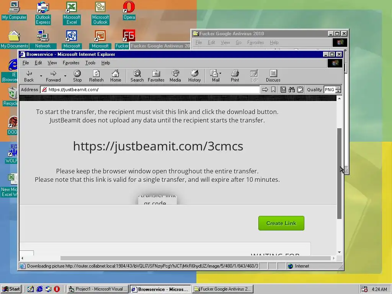Viewport: 392px width, 294px height.
Task: Click Show Desktop quick launch icon
Action: tap(31, 289)
